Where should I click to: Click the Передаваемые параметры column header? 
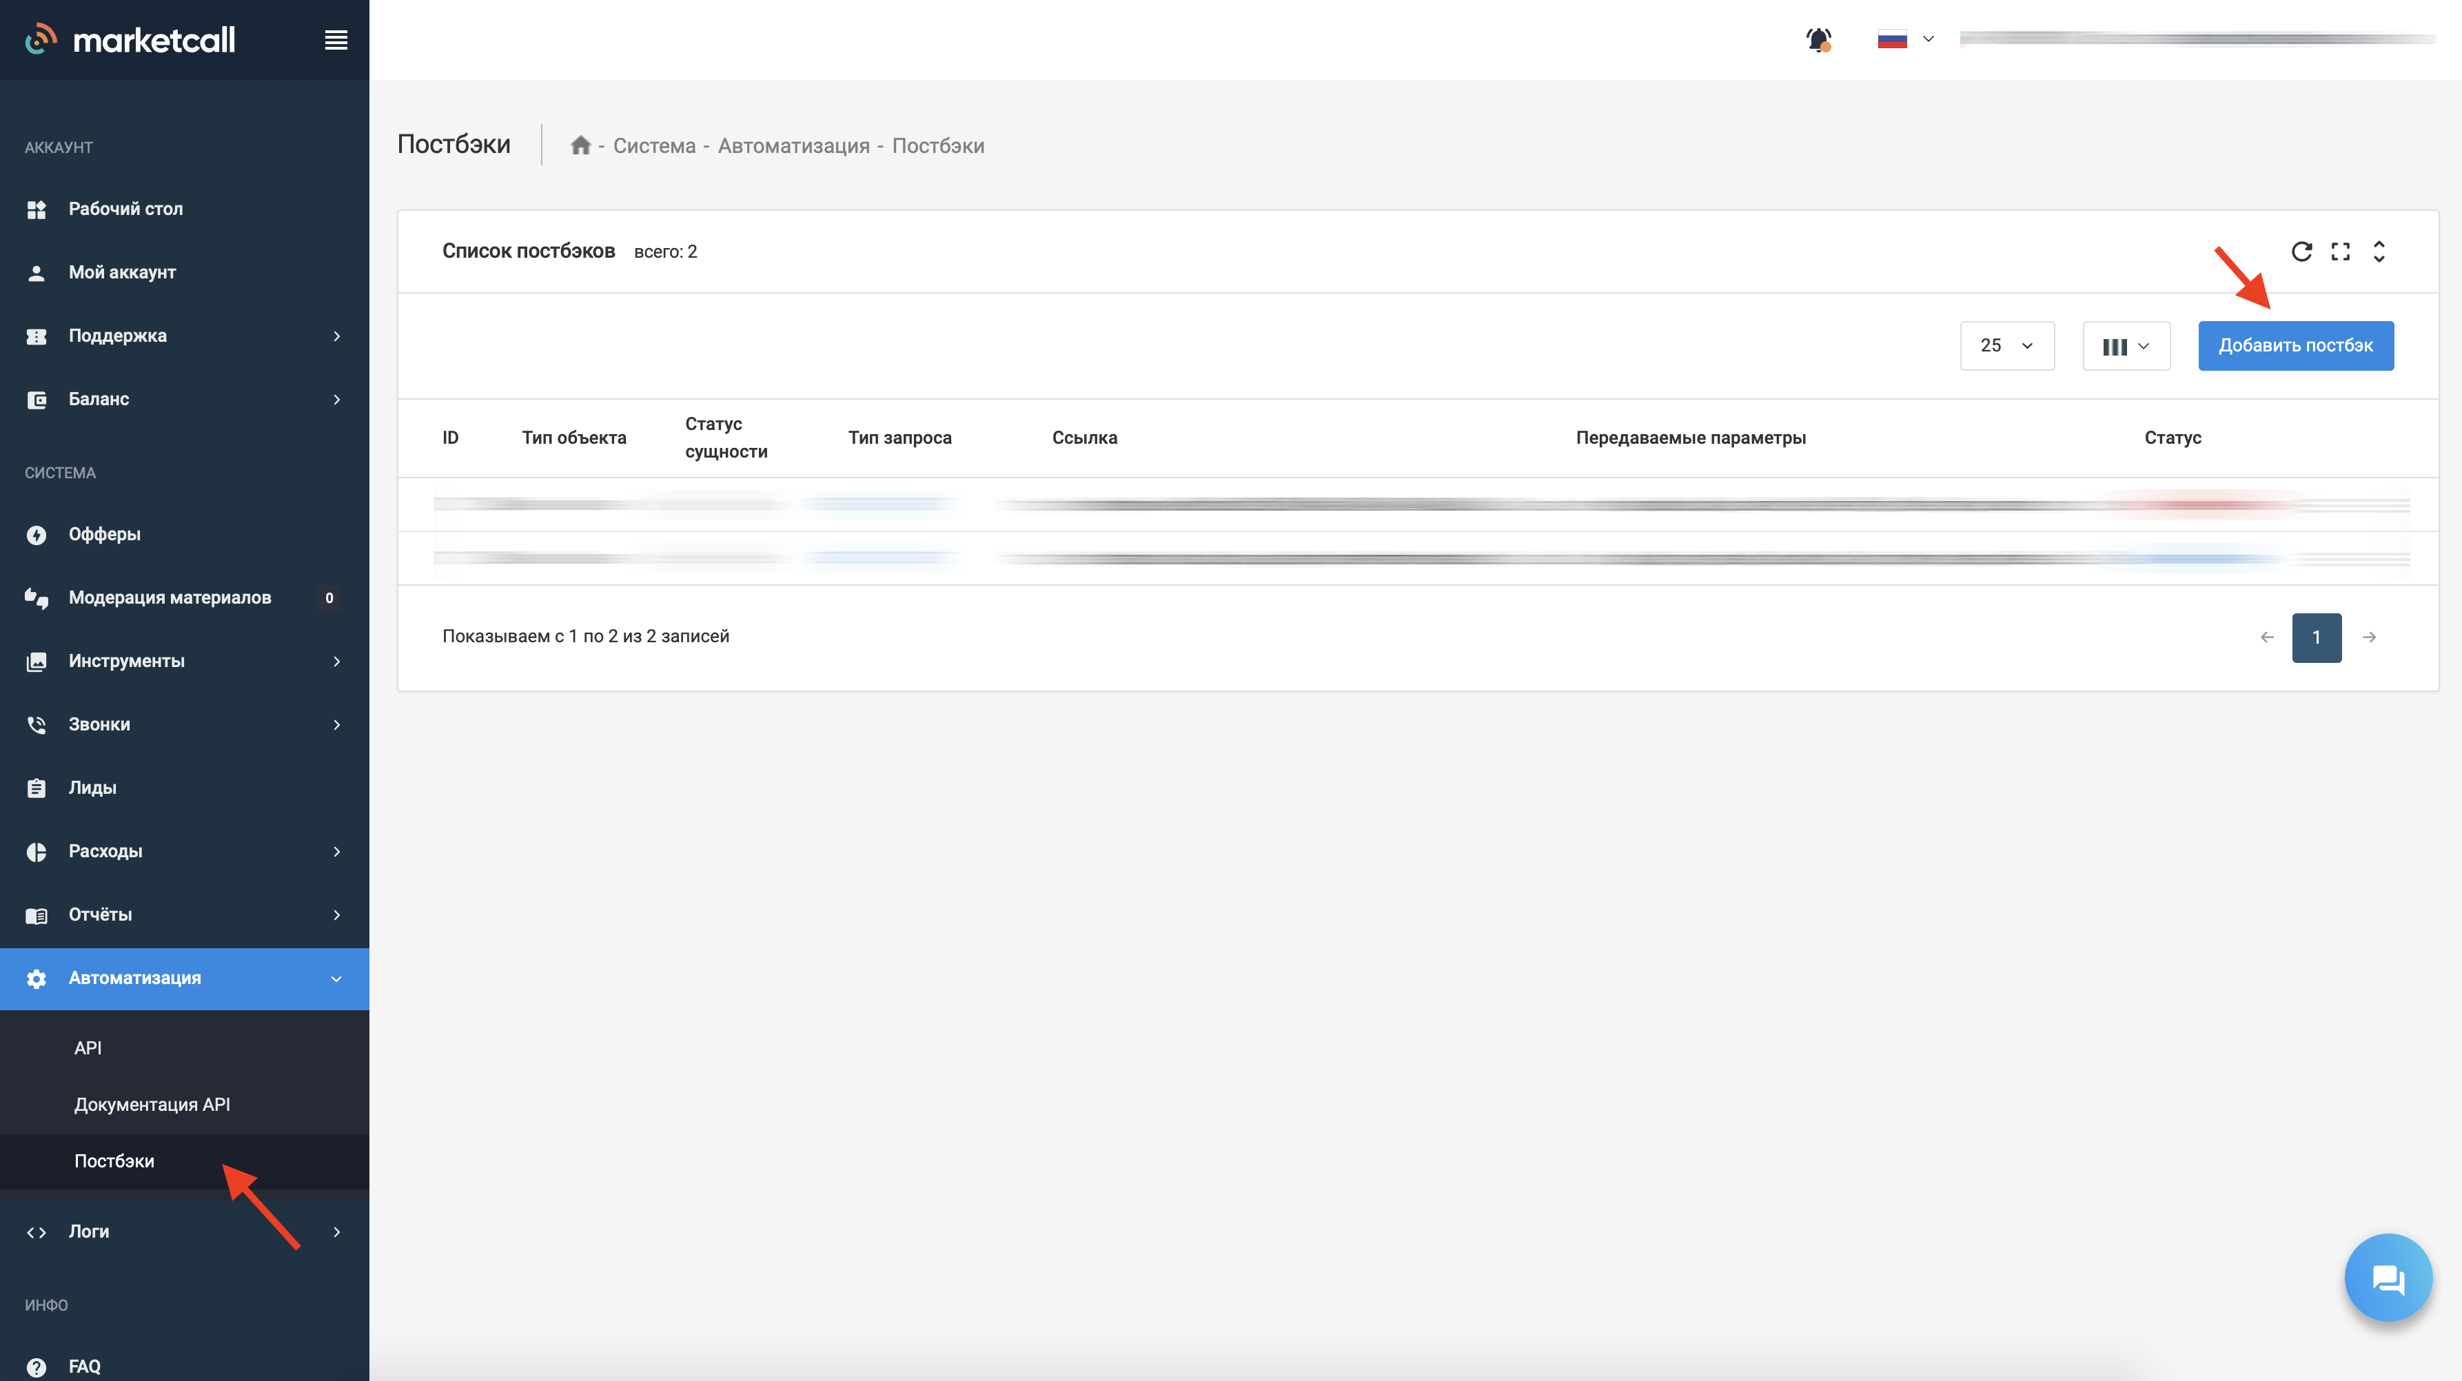pos(1691,438)
